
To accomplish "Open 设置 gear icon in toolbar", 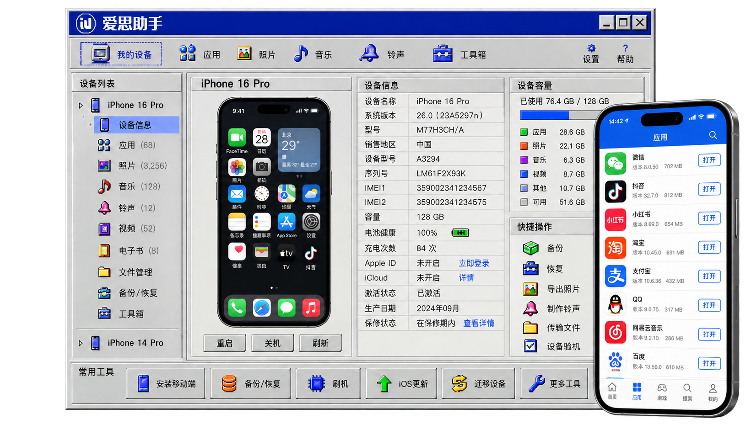I will [591, 48].
